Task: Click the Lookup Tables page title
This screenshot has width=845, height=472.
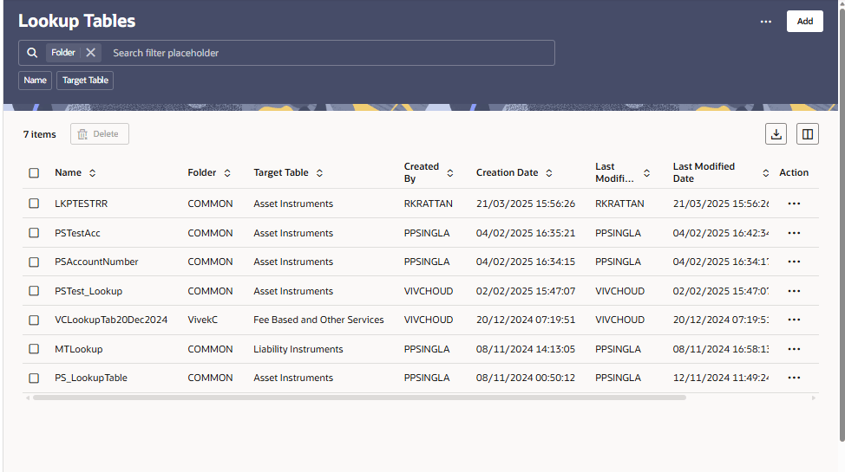Action: click(76, 21)
